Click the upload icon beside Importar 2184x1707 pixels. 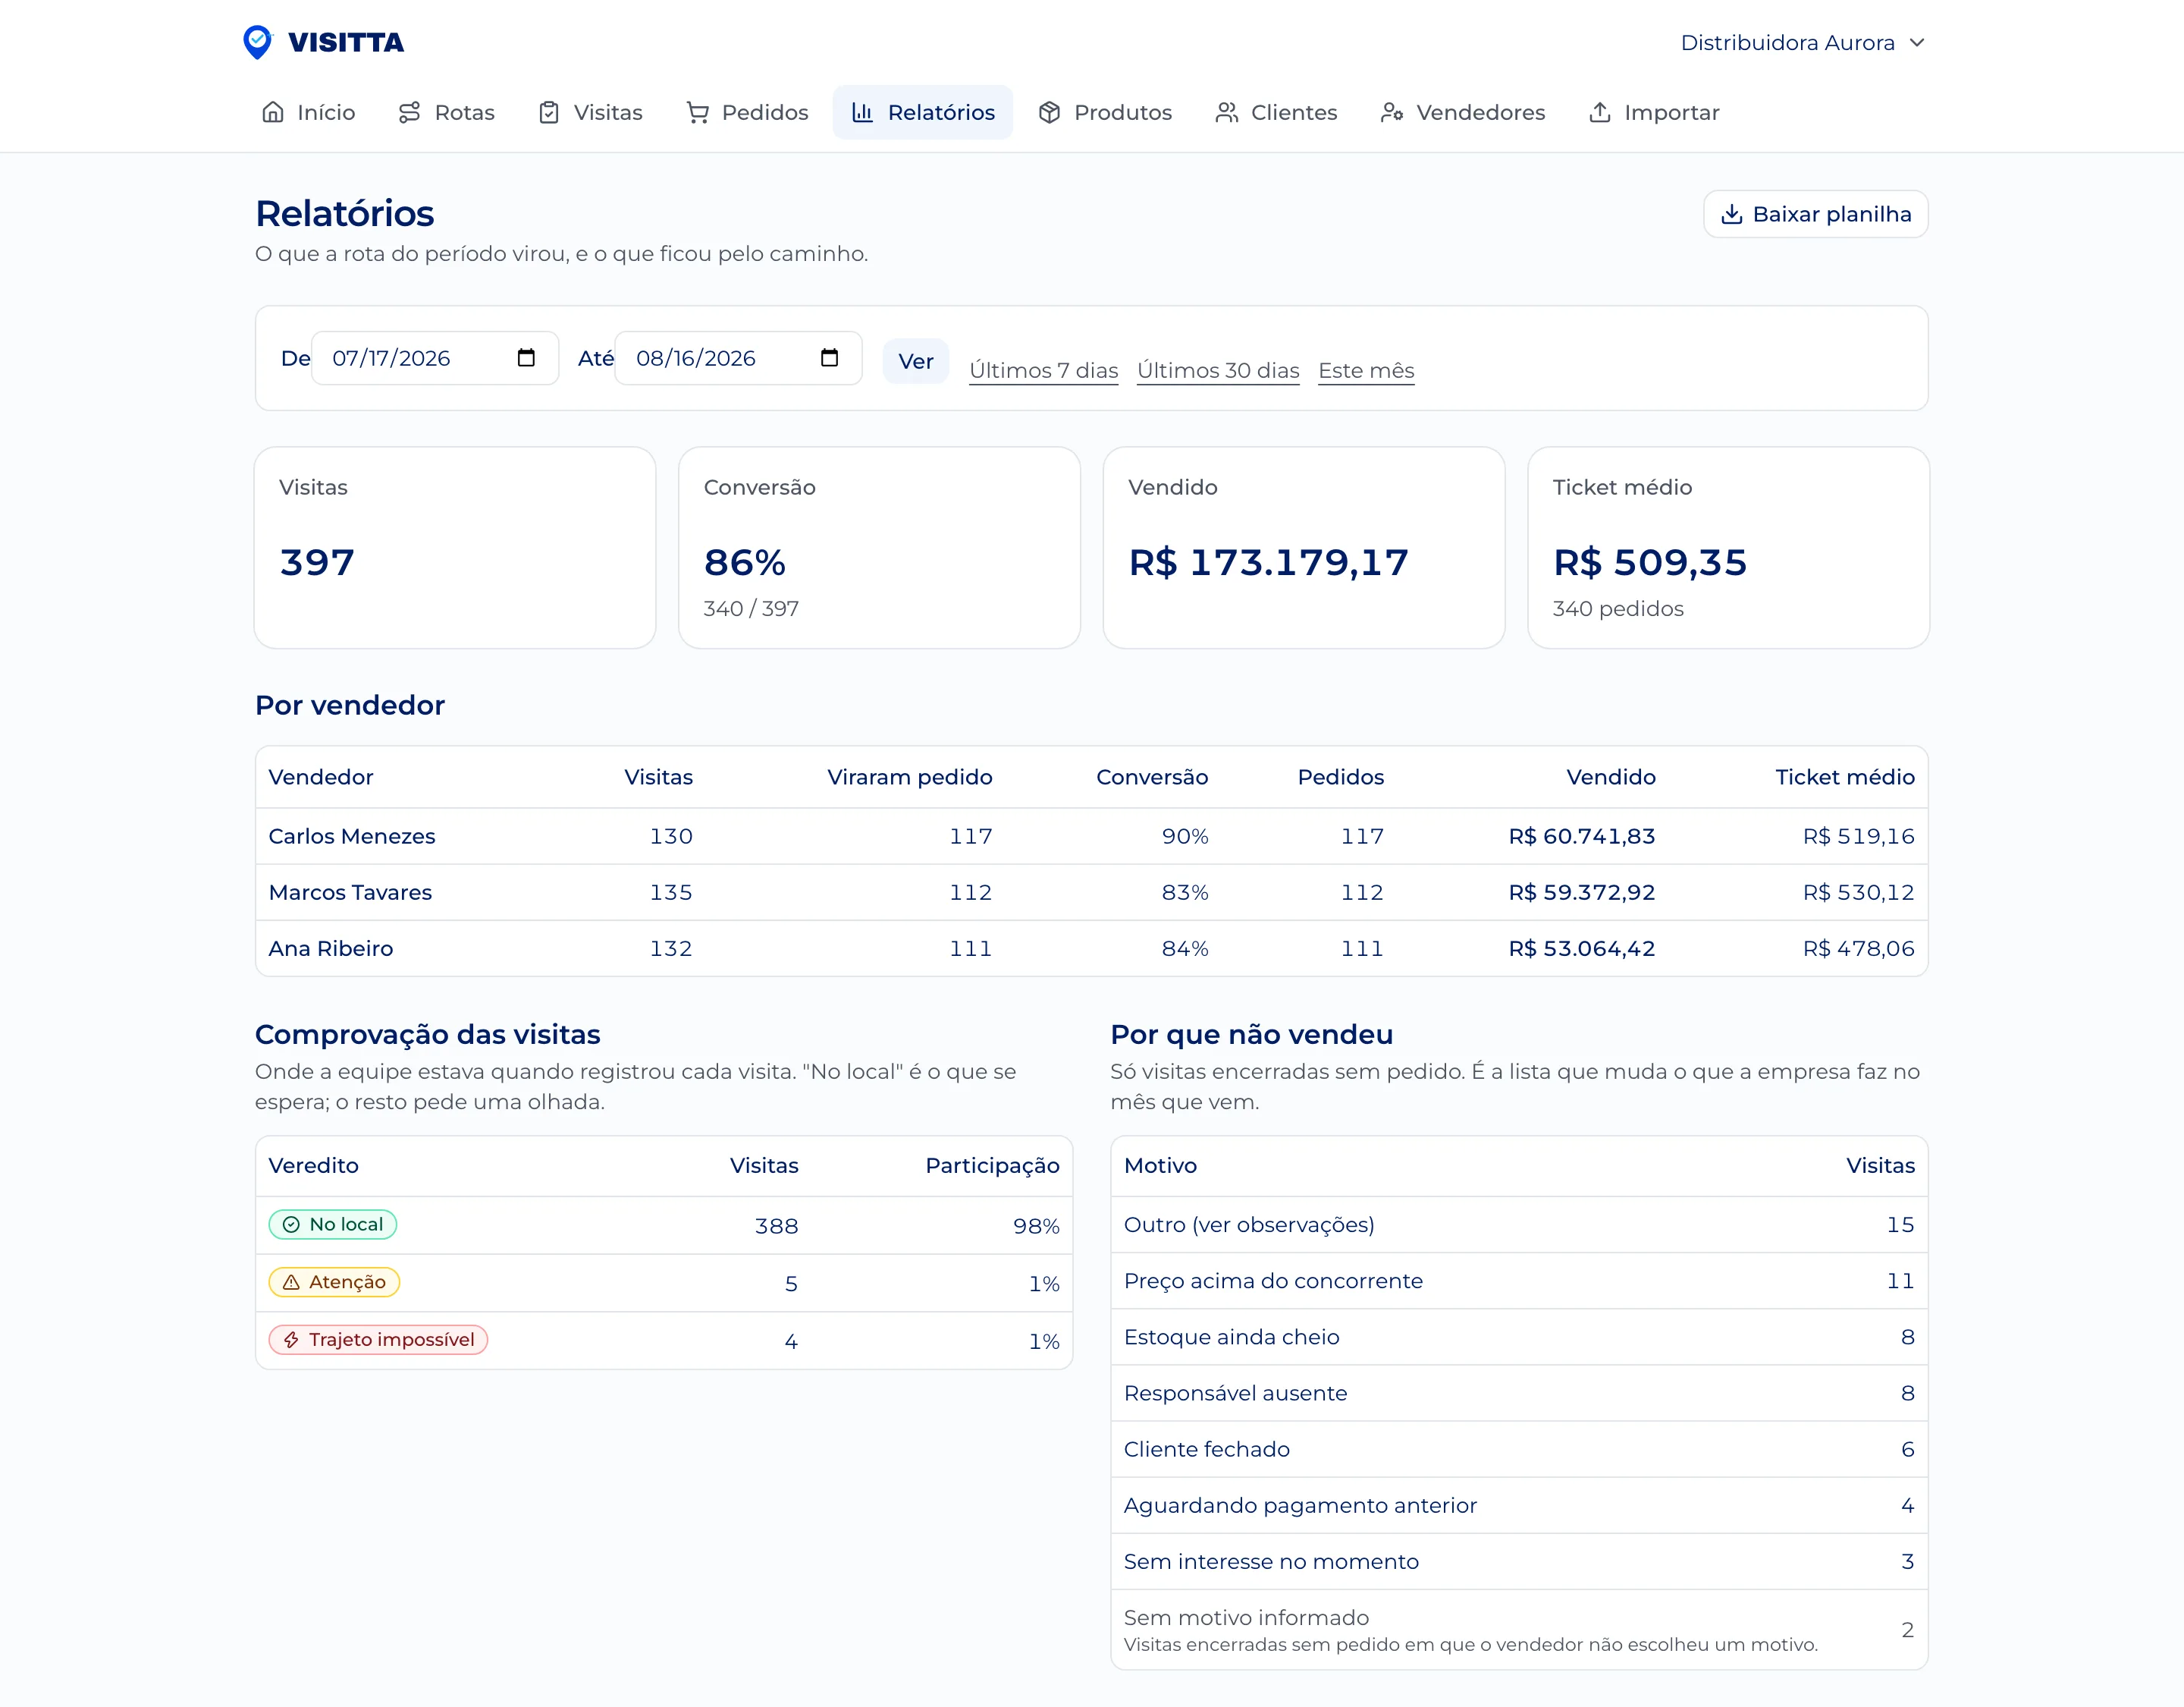(x=1600, y=112)
